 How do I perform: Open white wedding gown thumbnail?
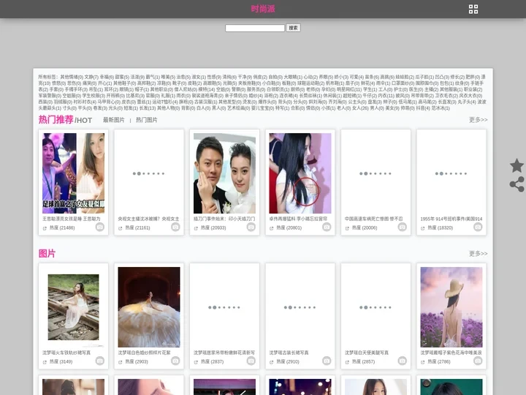[x=149, y=307]
